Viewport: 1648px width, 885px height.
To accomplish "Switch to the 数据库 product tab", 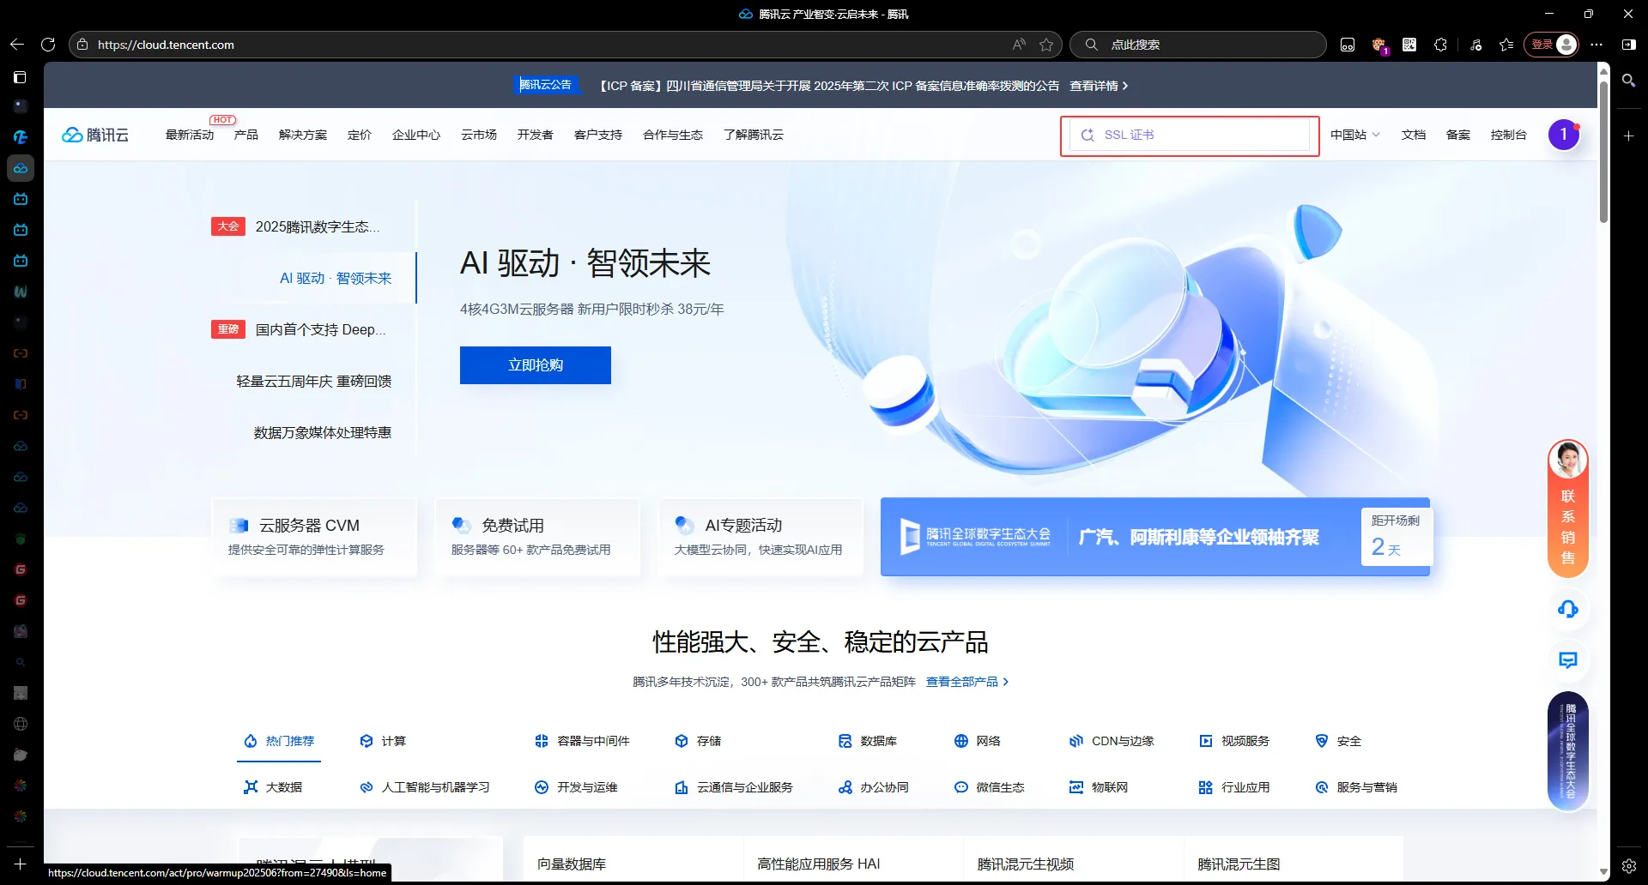I will pyautogui.click(x=868, y=741).
